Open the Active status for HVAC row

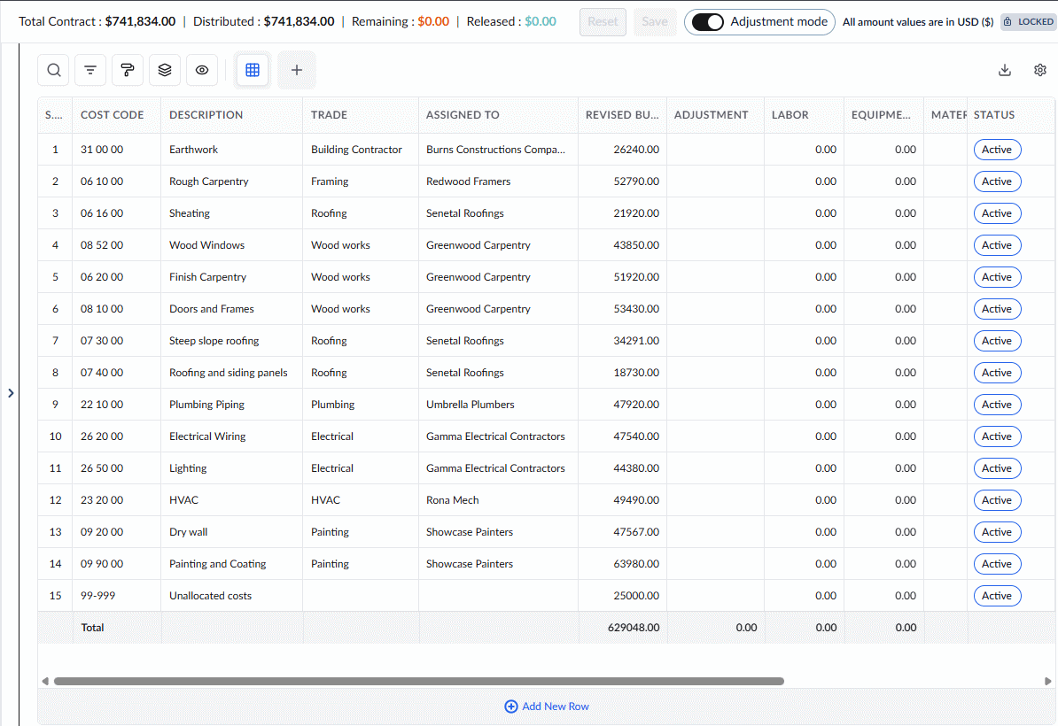click(997, 500)
